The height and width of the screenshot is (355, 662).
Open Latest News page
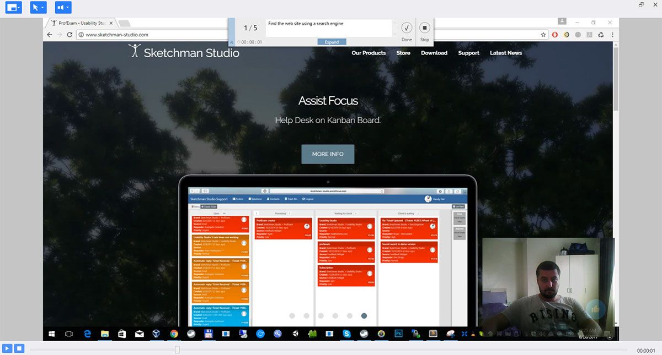coord(506,53)
